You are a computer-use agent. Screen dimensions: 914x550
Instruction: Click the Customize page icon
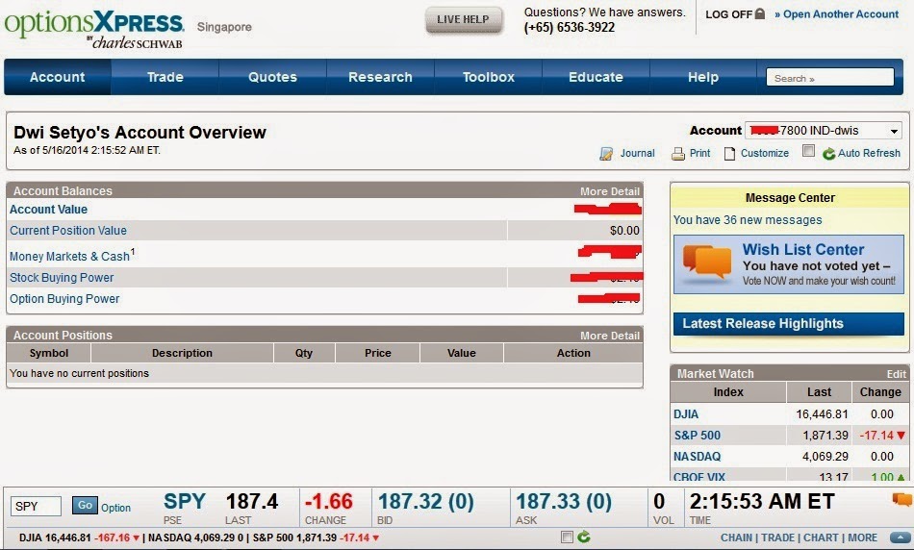pos(729,154)
